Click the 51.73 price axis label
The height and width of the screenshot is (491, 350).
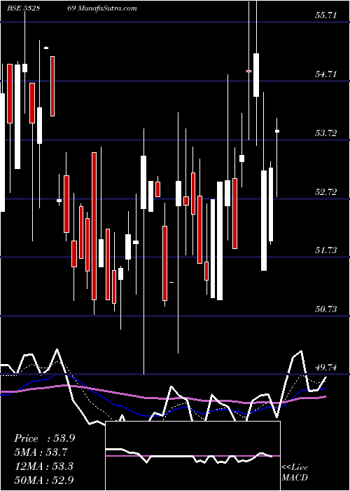326,250
